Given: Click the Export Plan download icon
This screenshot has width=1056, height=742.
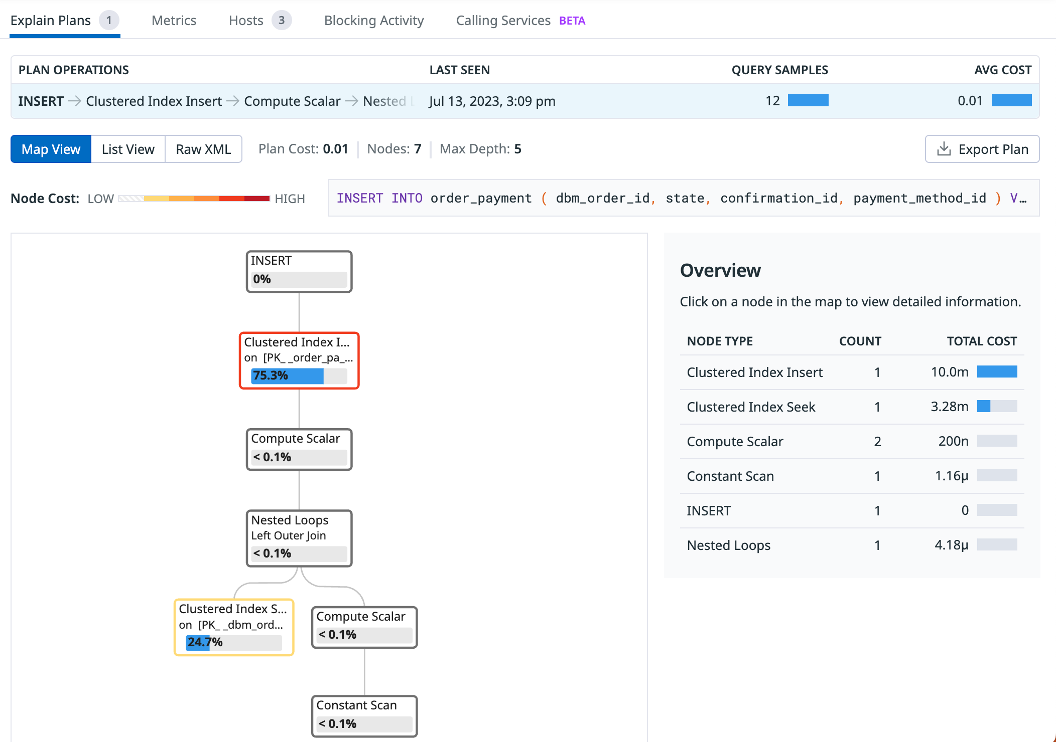Looking at the screenshot, I should (944, 149).
